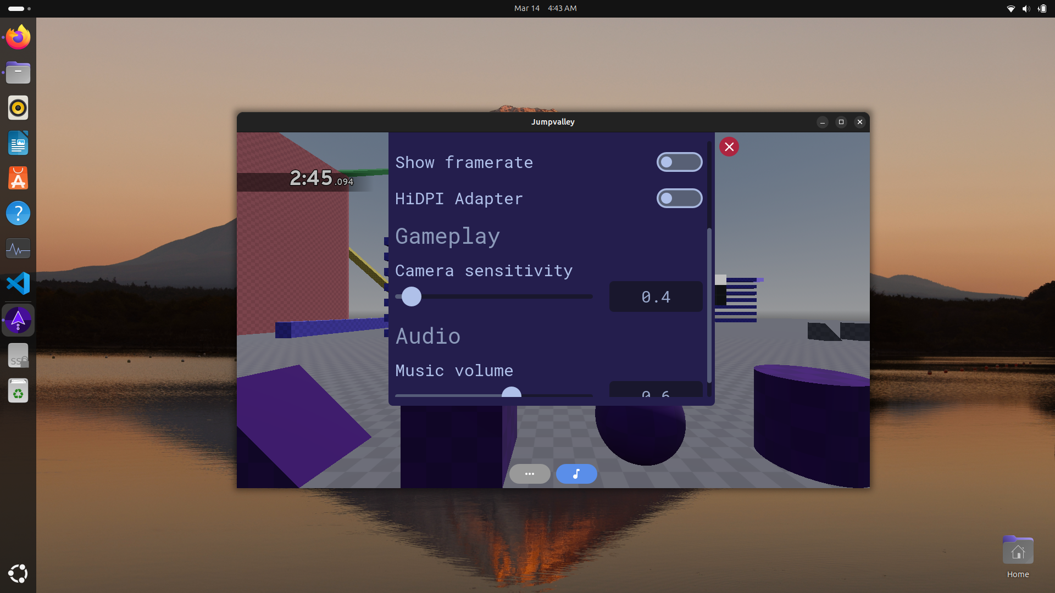Viewport: 1055px width, 593px height.
Task: Open Firefox from the dock
Action: tap(18, 37)
